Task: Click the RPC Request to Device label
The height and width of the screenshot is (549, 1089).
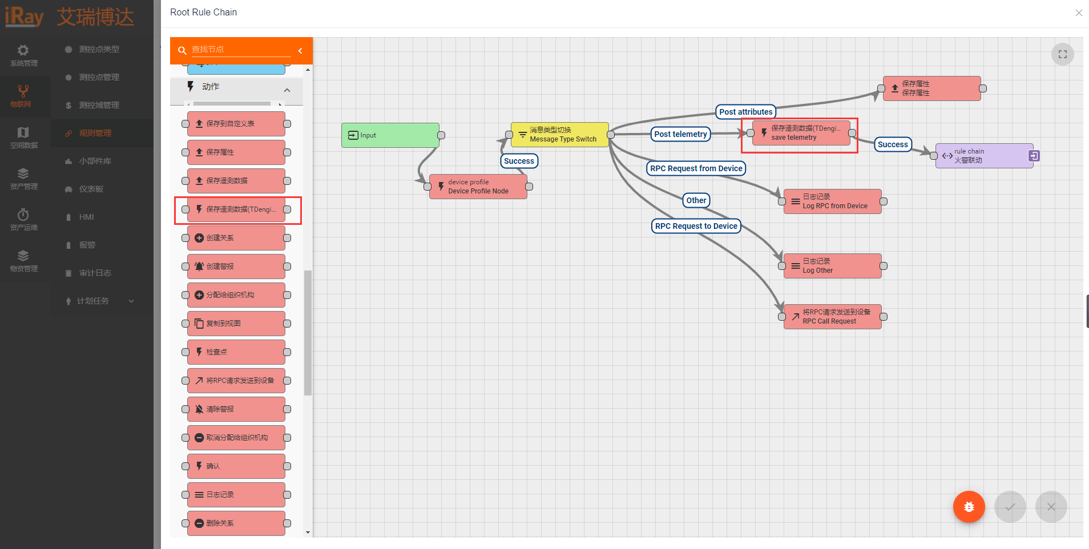Action: [696, 226]
